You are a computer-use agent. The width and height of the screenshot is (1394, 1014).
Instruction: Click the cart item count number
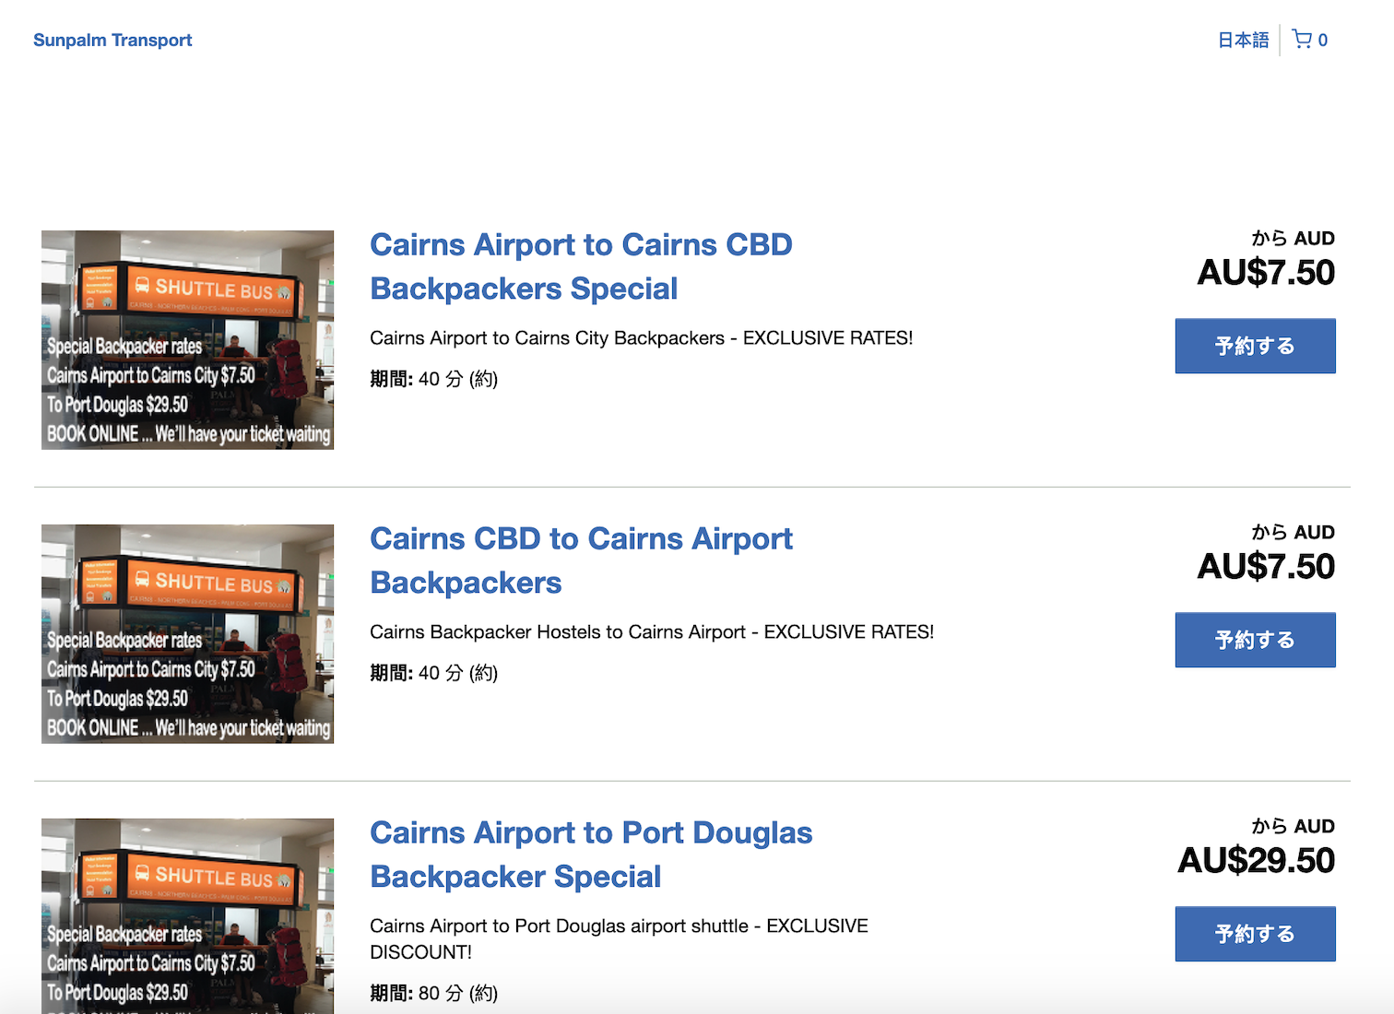(x=1323, y=41)
